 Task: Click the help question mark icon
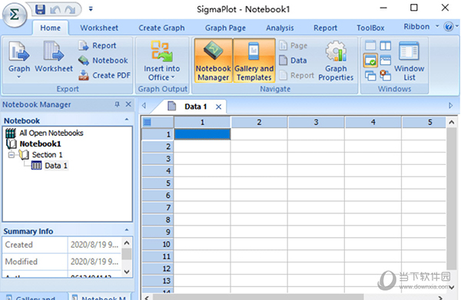[x=449, y=27]
